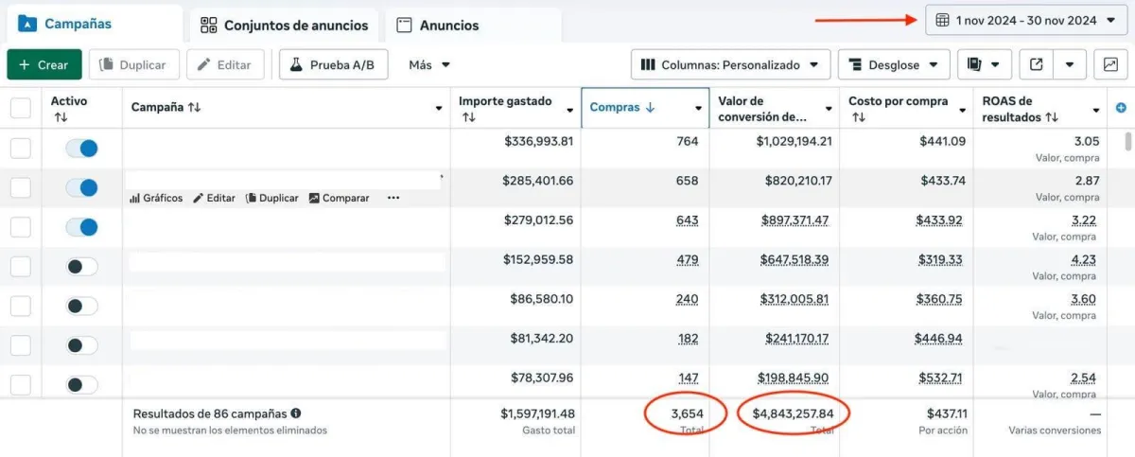Click the three-dots more options in campaign row
1135x457 pixels.
pos(393,198)
